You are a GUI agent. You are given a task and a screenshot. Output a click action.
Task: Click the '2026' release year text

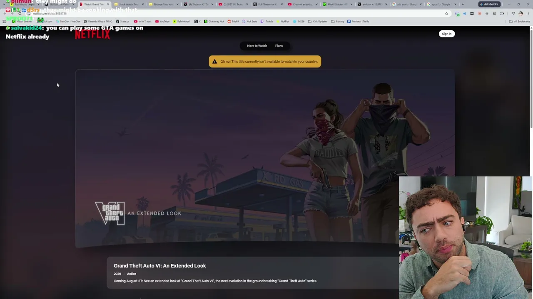[117, 274]
